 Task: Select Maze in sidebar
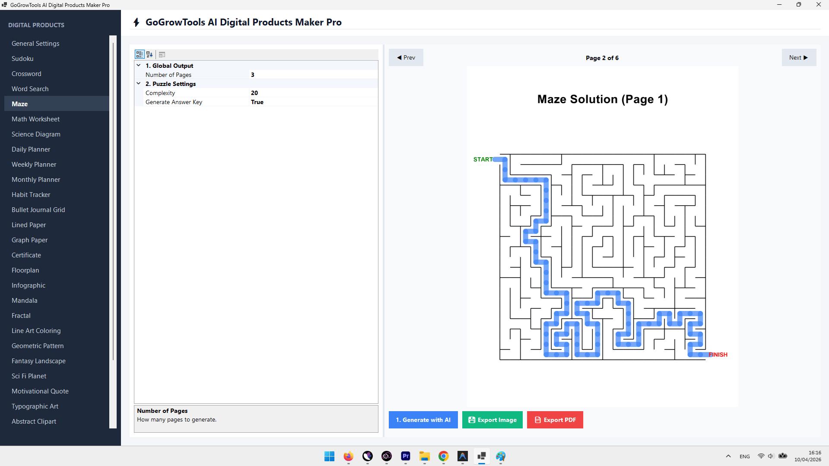pyautogui.click(x=57, y=104)
